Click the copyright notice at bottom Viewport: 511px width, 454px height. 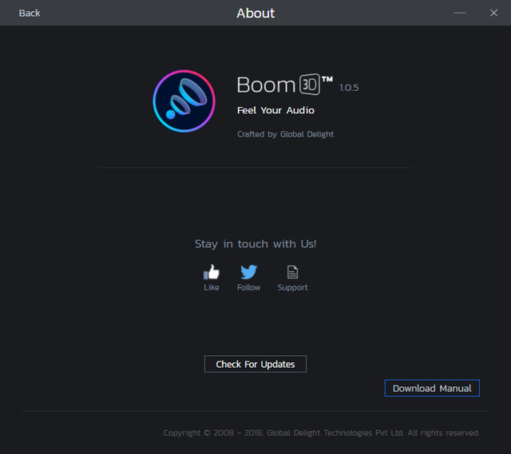pyautogui.click(x=321, y=432)
